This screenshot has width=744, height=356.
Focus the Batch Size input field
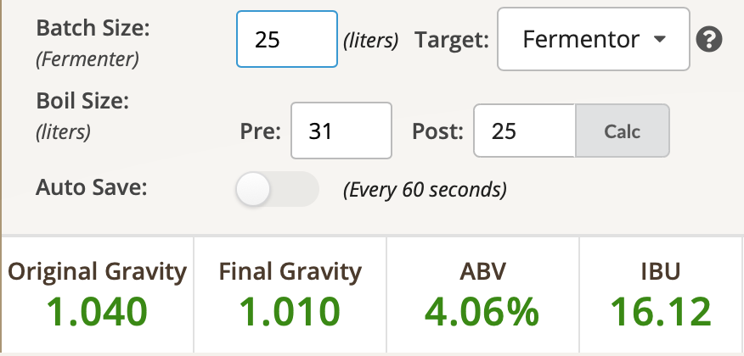point(287,39)
